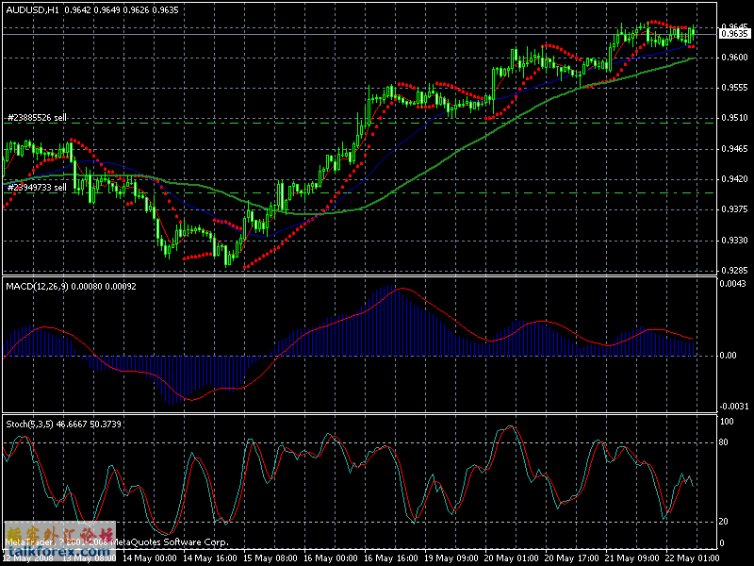754x566 pixels.
Task: Select the #23949733 sell order label
Action: [x=37, y=187]
